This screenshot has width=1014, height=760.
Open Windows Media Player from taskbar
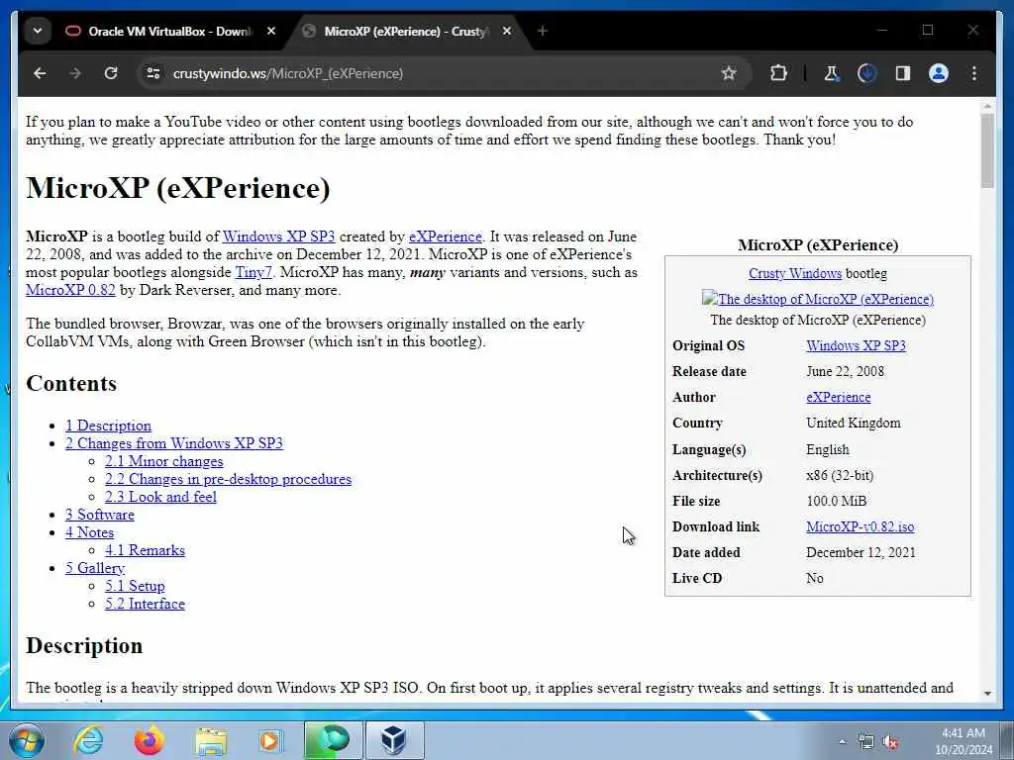(x=270, y=740)
